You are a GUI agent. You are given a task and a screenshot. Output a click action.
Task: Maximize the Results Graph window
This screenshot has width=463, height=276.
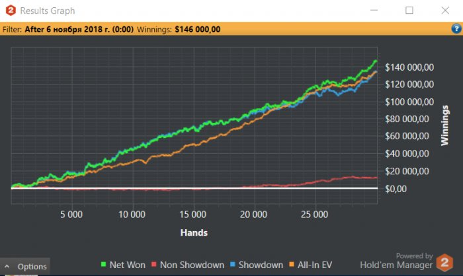point(409,11)
